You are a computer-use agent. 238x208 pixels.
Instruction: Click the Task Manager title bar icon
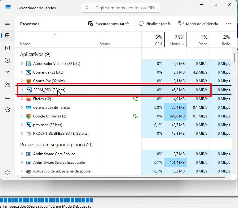(x=8, y=7)
